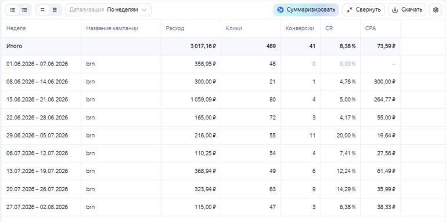The image size is (446, 222).
Task: Select week 27.07.2026 – 02.08.2026
Action: pyautogui.click(x=37, y=207)
